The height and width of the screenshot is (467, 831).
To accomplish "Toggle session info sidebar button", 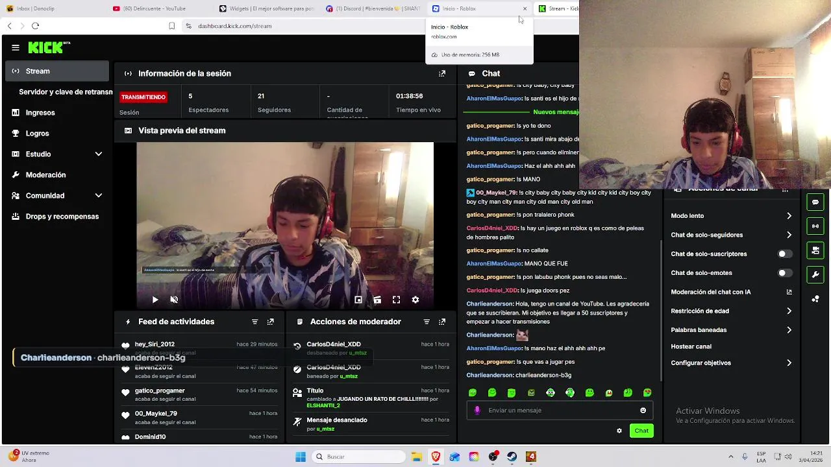I will coord(815,226).
